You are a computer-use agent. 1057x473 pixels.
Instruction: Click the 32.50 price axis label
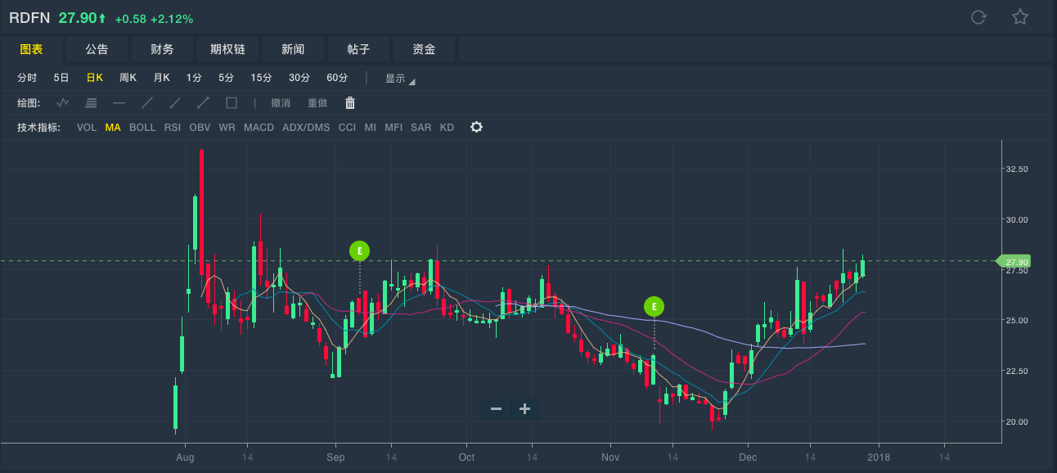coord(1017,169)
